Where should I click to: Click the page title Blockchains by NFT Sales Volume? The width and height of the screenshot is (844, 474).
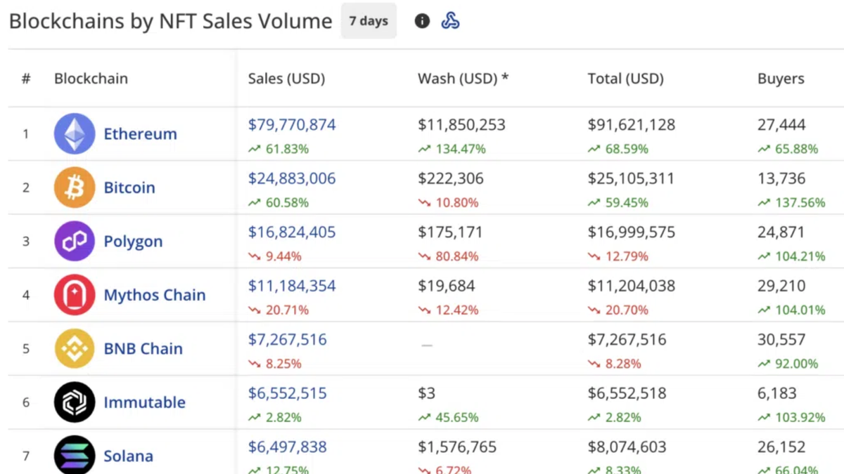click(170, 21)
